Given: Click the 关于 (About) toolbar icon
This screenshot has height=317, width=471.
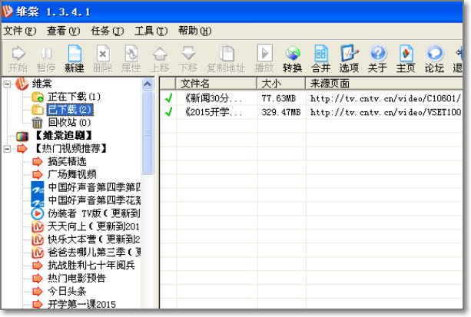Looking at the screenshot, I should tap(377, 58).
